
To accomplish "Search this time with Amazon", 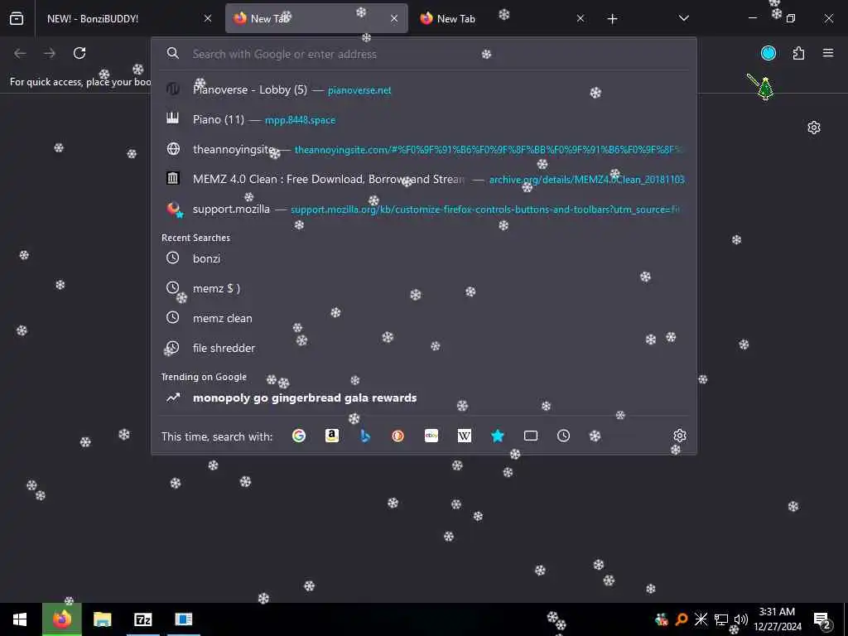I will pos(332,436).
